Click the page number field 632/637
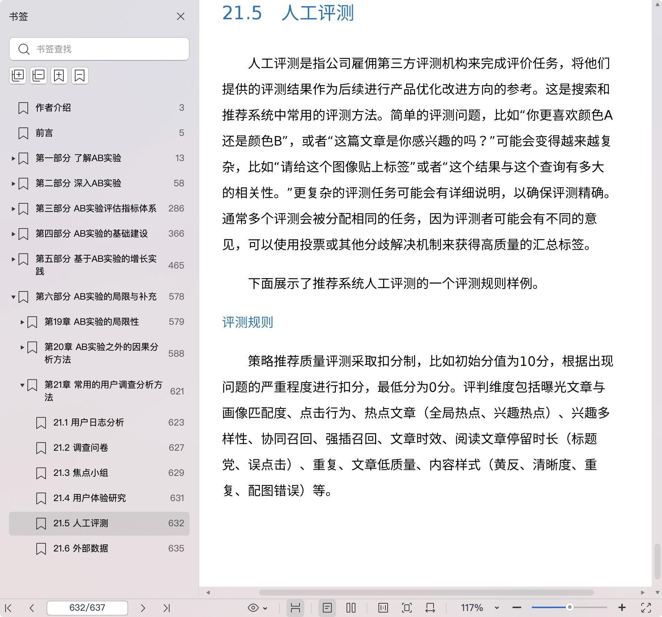662x617 pixels. [x=87, y=608]
